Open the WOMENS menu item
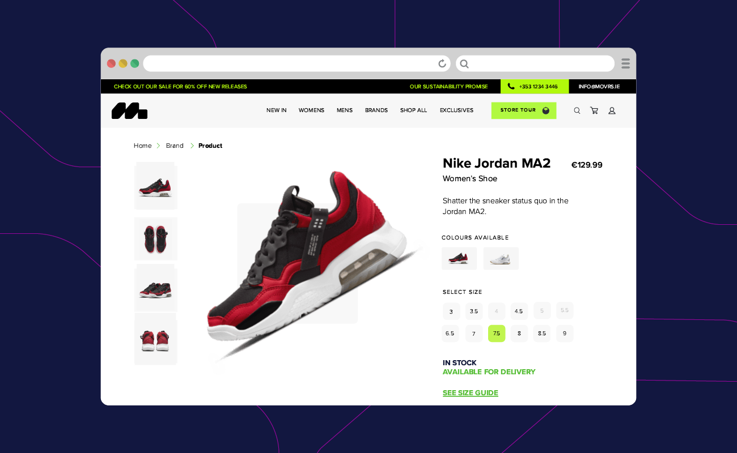This screenshot has width=737, height=453. pyautogui.click(x=311, y=110)
